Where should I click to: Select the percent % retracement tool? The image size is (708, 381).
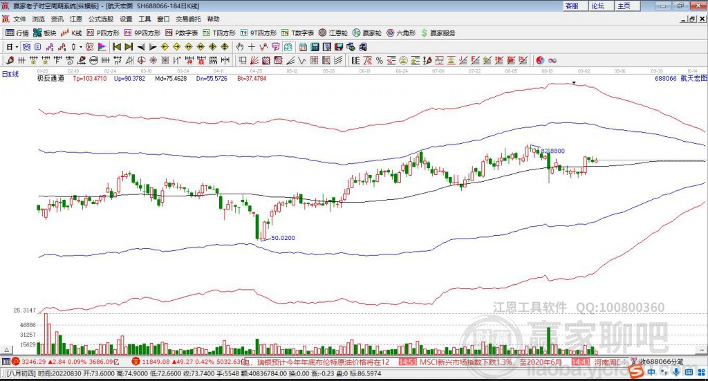pyautogui.click(x=380, y=60)
